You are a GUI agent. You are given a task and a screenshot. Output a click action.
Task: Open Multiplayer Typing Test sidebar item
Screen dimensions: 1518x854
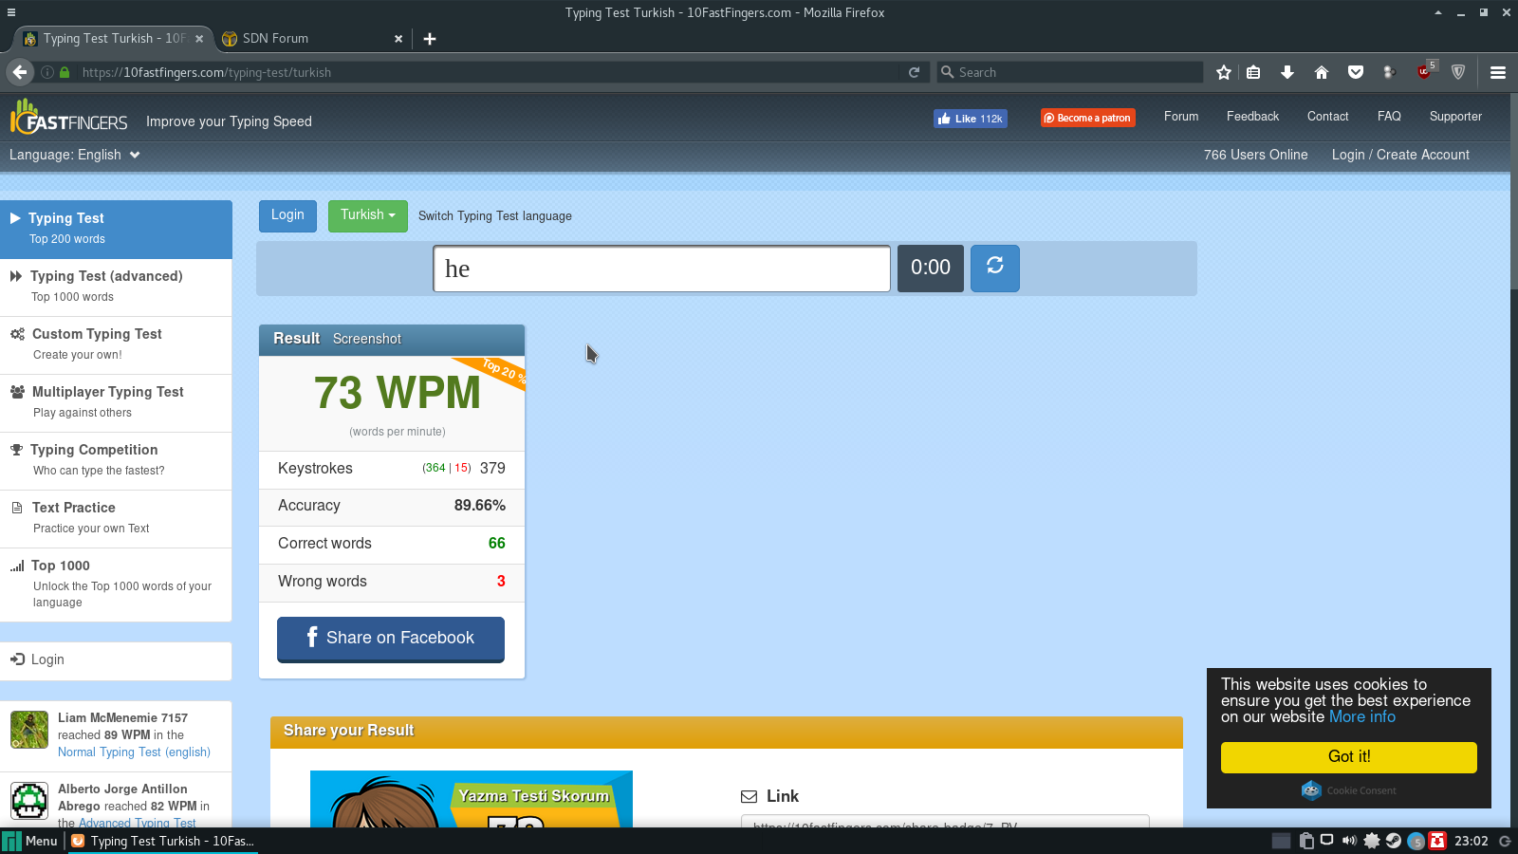(x=116, y=402)
